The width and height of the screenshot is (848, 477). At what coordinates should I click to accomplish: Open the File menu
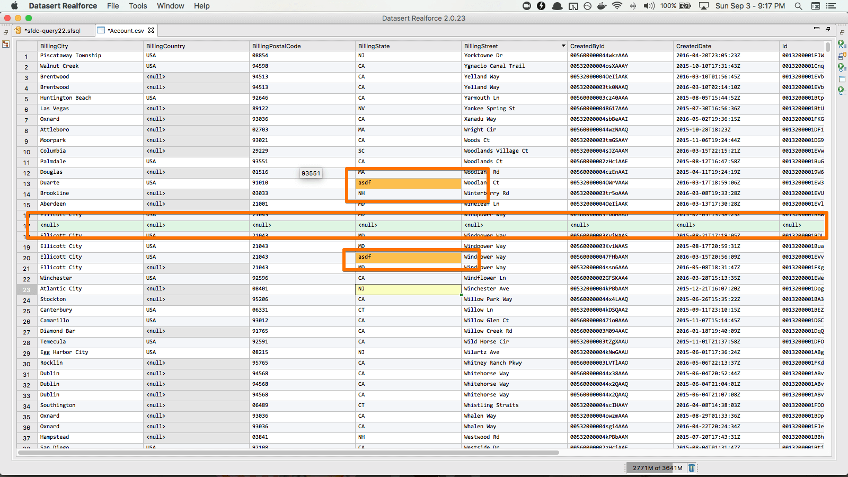pos(113,6)
